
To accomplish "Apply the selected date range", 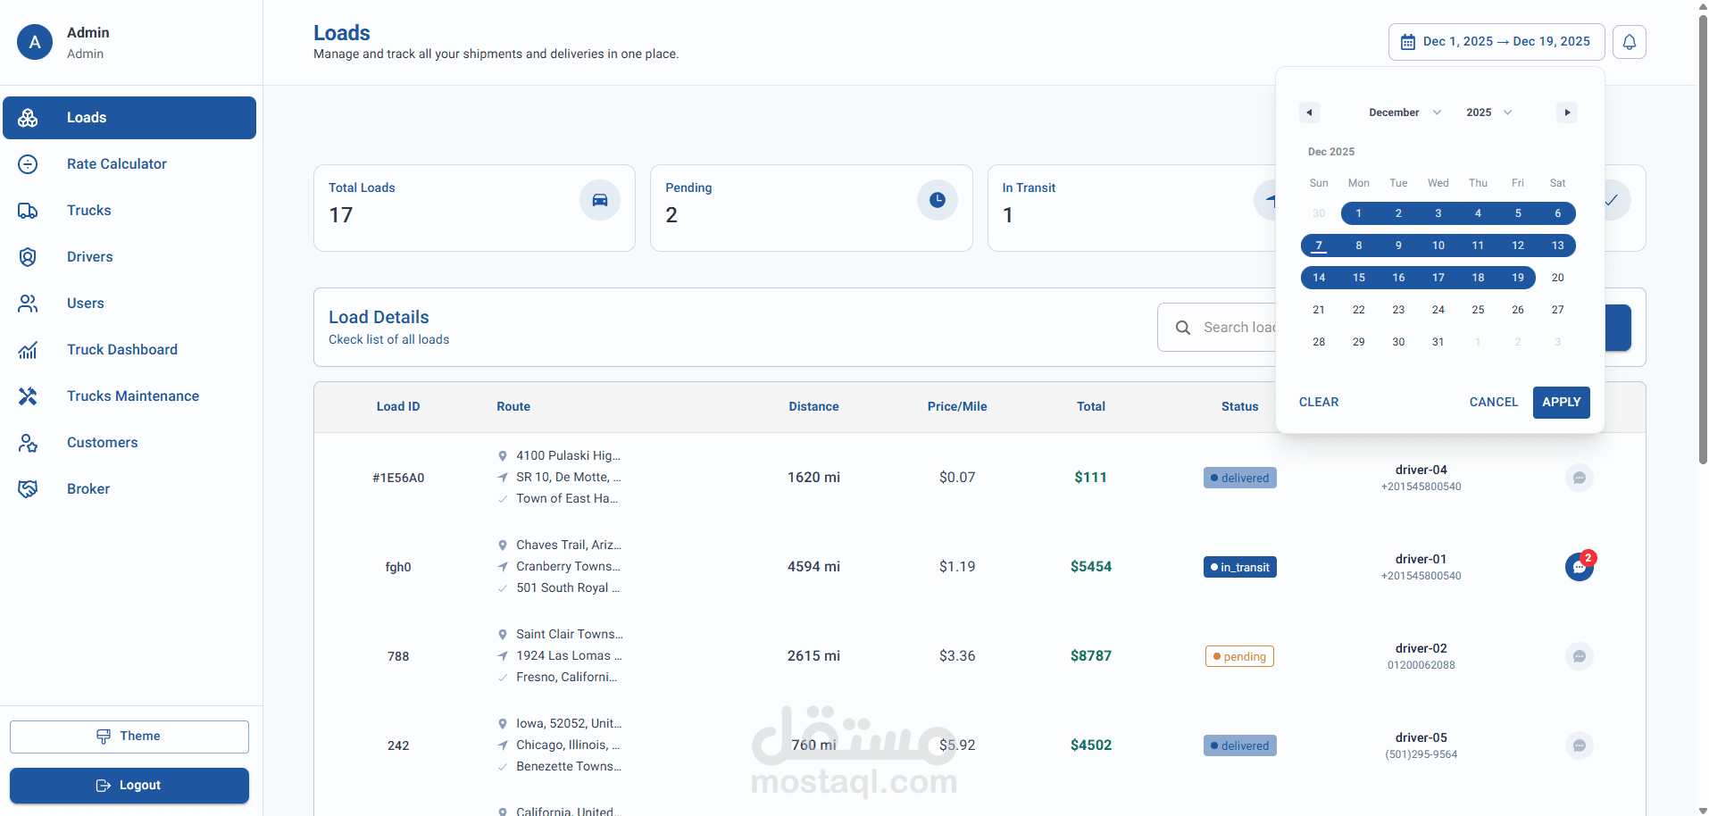I will tap(1562, 403).
